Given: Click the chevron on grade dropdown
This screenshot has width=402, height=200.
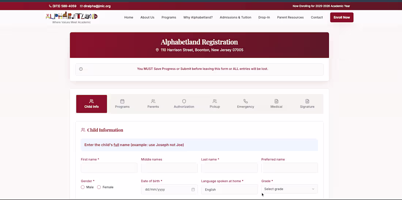Looking at the screenshot, I should coord(313,189).
